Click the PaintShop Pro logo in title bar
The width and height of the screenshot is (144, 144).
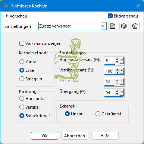[x=6, y=6]
